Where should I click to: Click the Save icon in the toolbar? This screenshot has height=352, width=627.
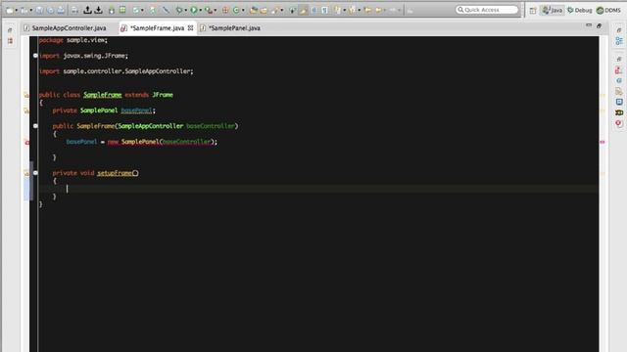pyautogui.click(x=39, y=11)
